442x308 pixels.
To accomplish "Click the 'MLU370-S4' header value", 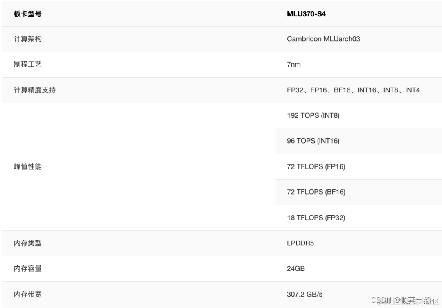I will [x=306, y=14].
